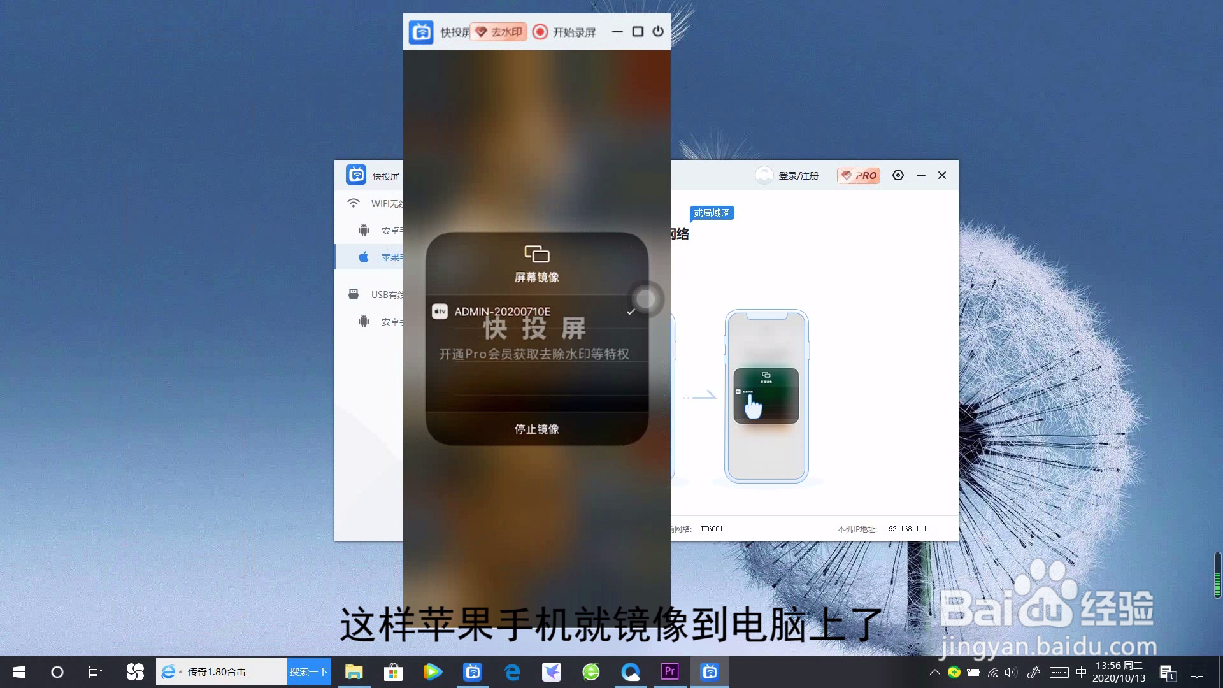Click the PRO membership badge
Screen dimensions: 1223x688
pos(859,175)
